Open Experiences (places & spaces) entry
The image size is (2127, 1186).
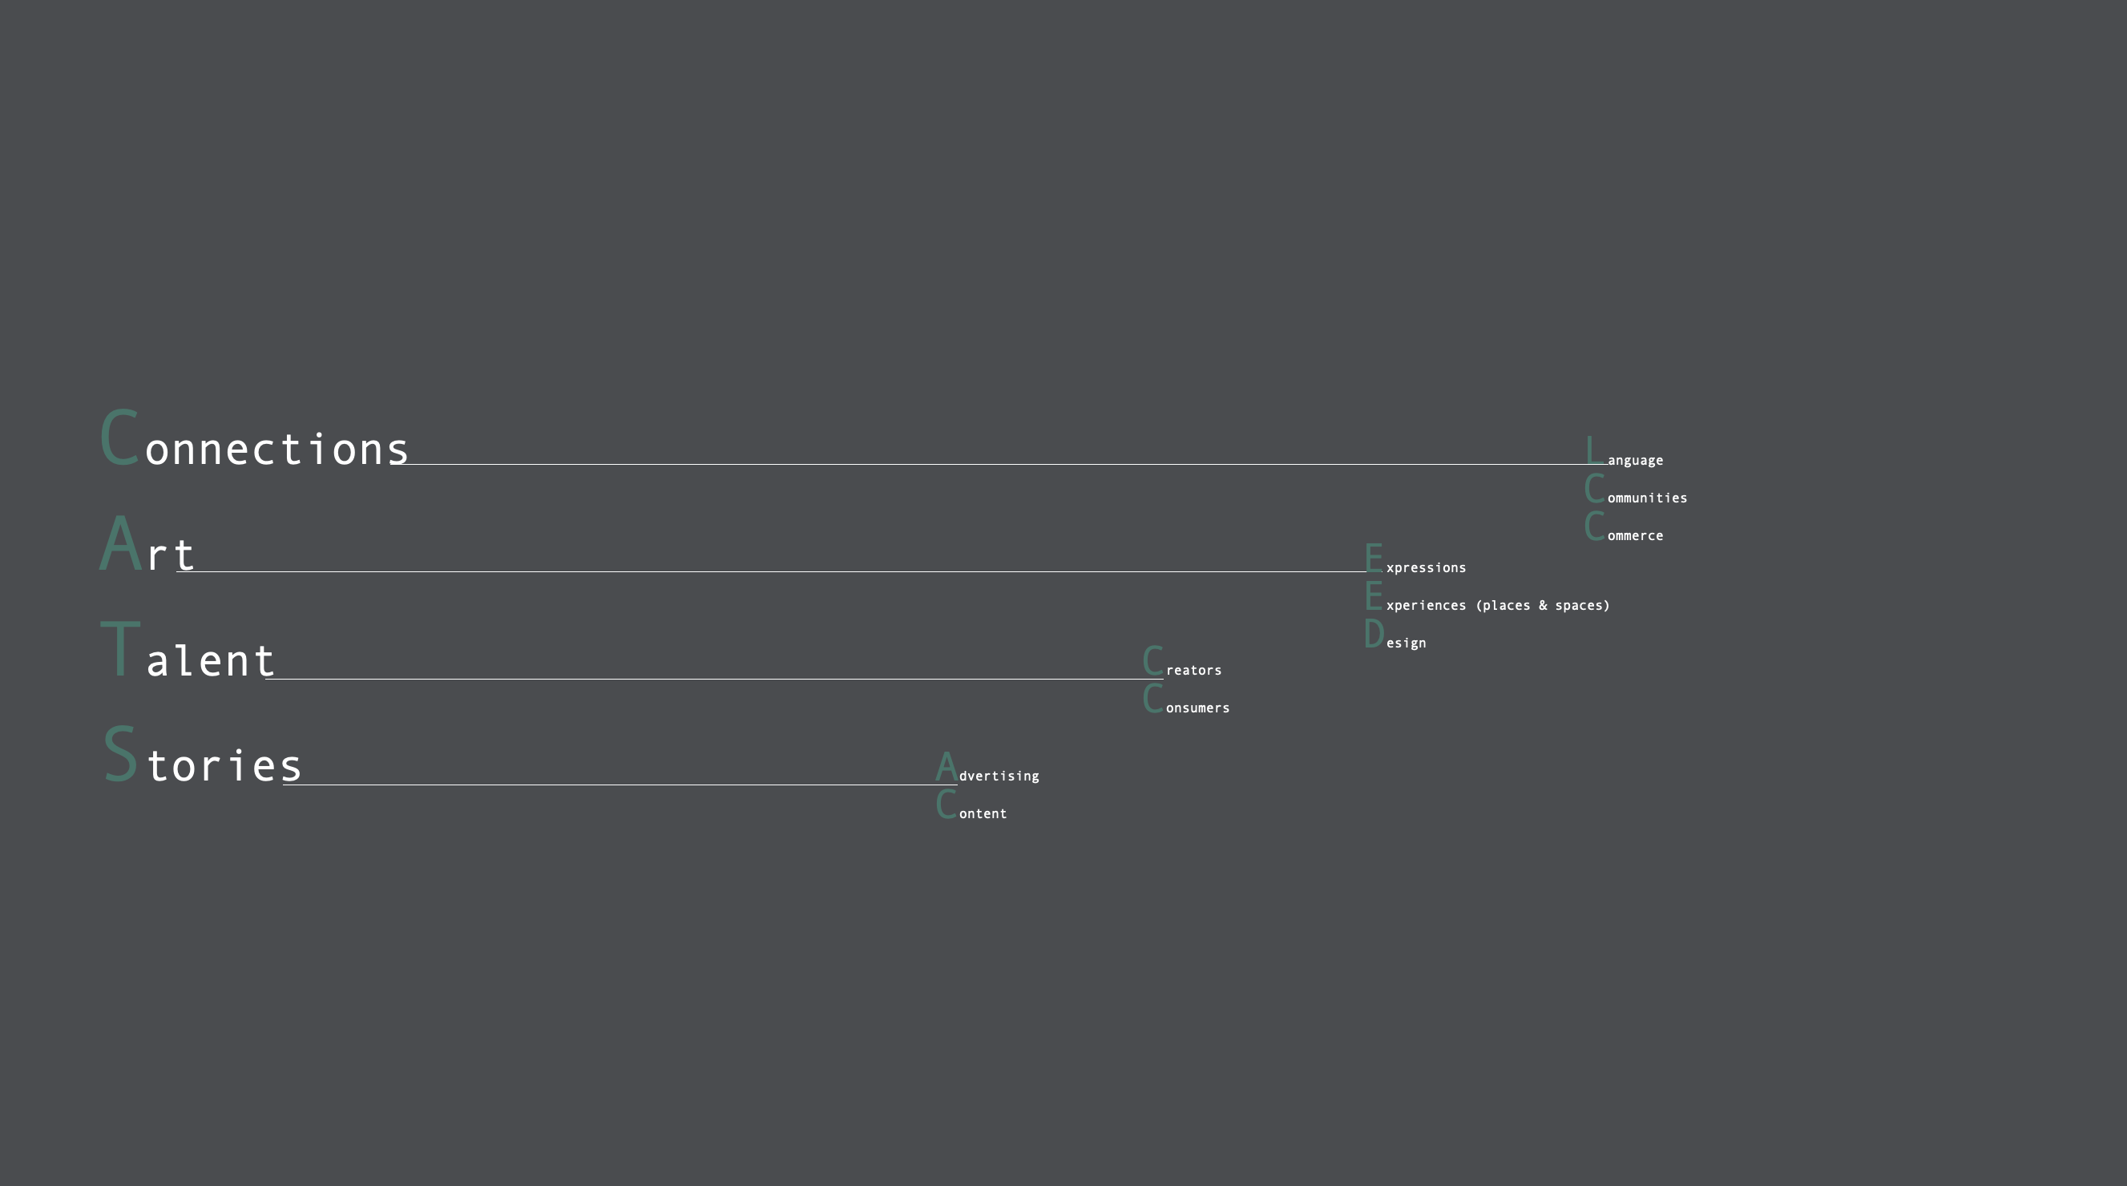pyautogui.click(x=1487, y=597)
